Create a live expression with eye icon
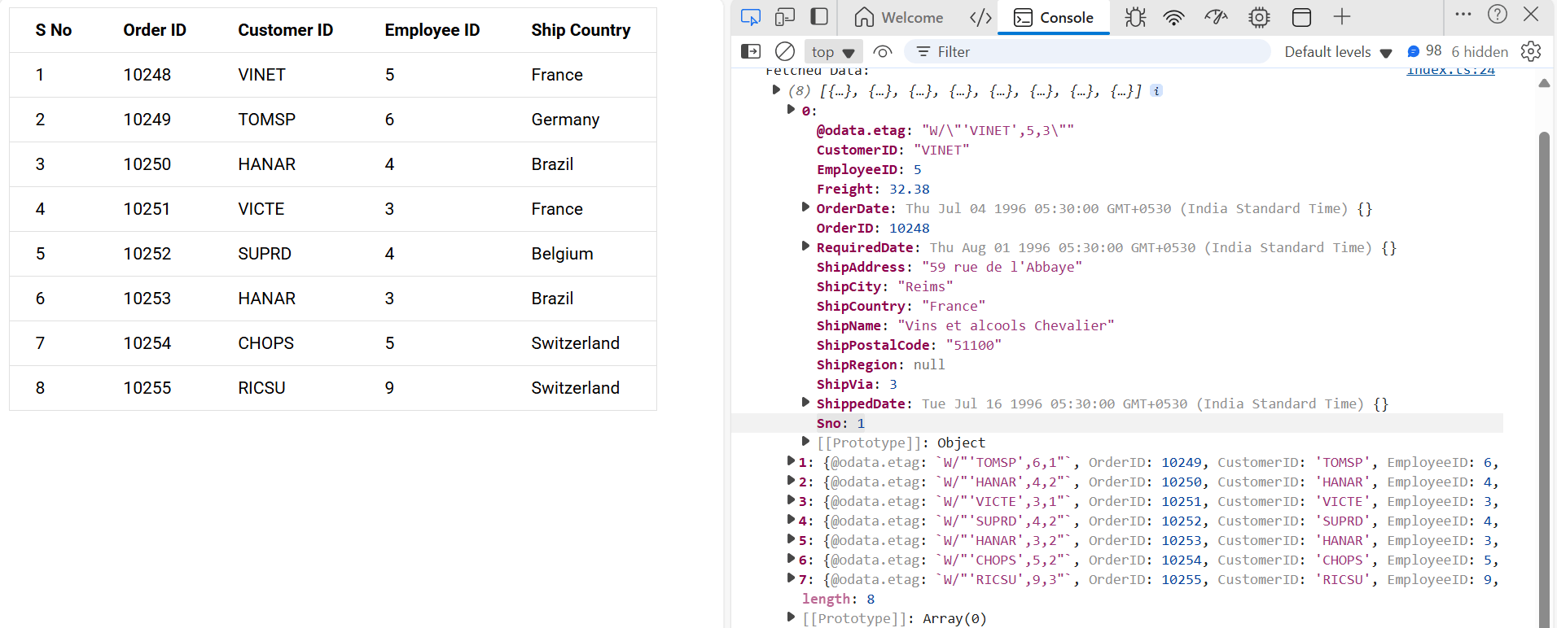Viewport: 1557px width, 628px height. pos(882,52)
